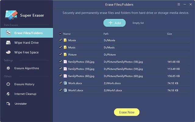Open Erasure Algorithms gear icon

pos(8,68)
